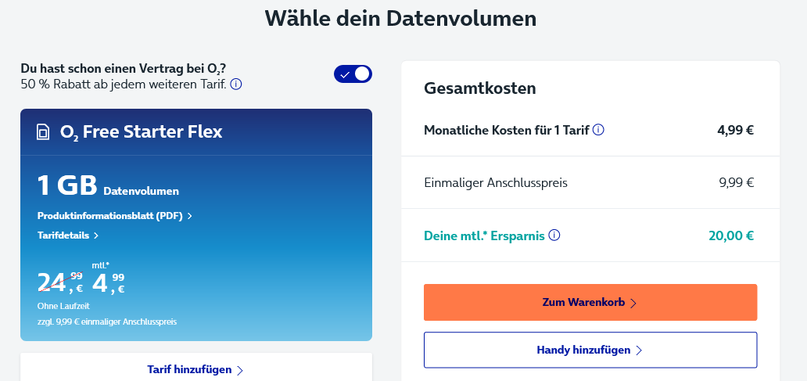Go to cart with Zum Warenkorb

point(590,302)
